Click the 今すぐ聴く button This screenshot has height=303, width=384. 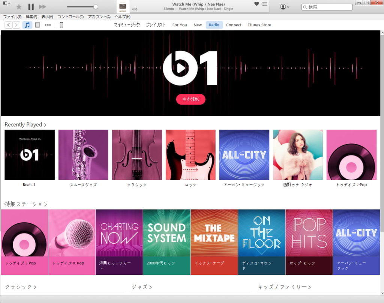click(x=190, y=99)
